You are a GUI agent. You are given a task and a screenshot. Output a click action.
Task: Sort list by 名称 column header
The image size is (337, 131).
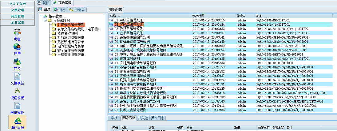click(113, 15)
